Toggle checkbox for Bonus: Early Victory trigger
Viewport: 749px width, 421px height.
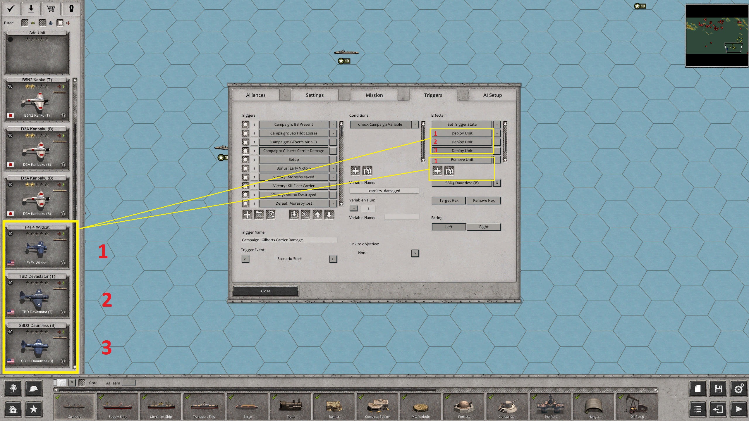click(x=245, y=168)
